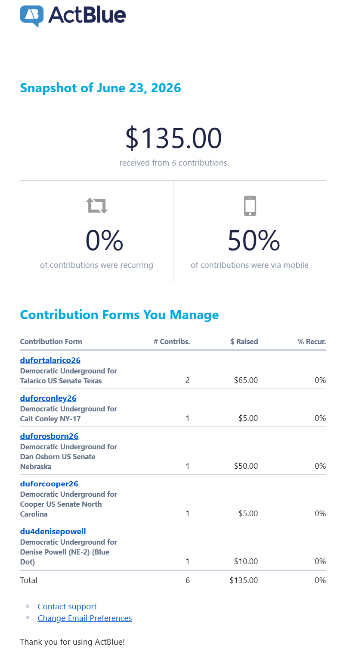This screenshot has height=652, width=337.
Task: Open the du4denisepowell contribution form
Action: pos(53,531)
